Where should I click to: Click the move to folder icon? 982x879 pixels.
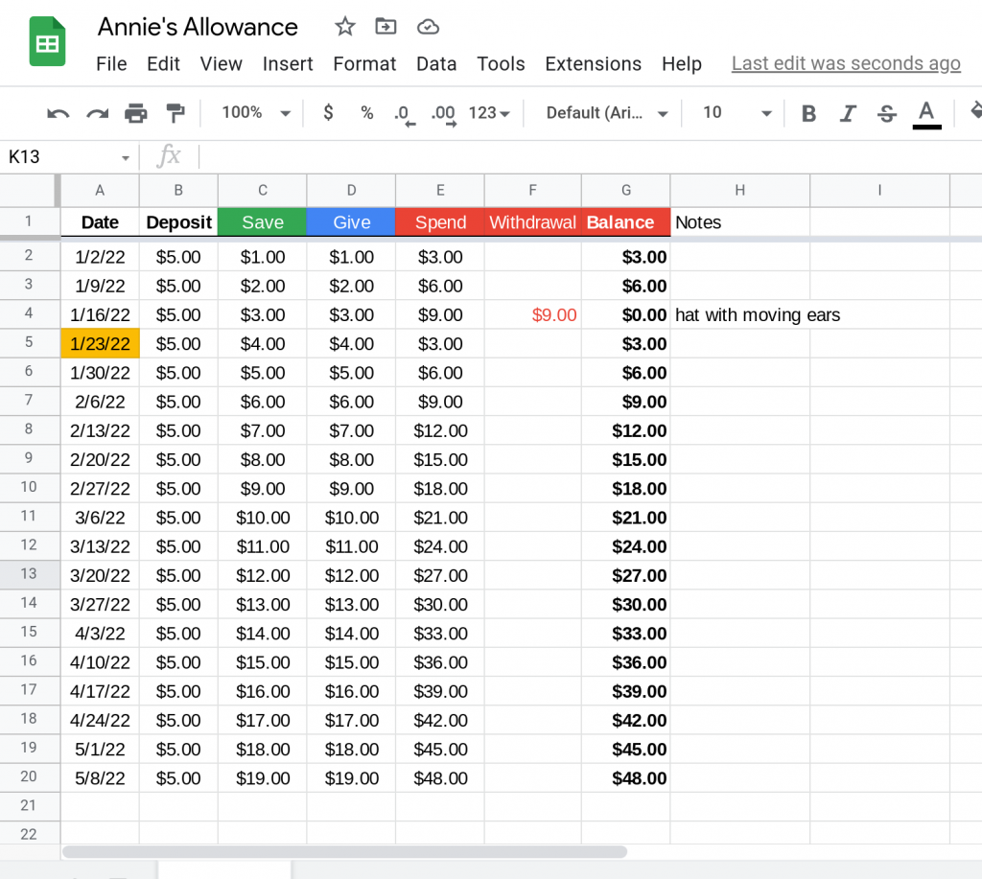tap(386, 27)
